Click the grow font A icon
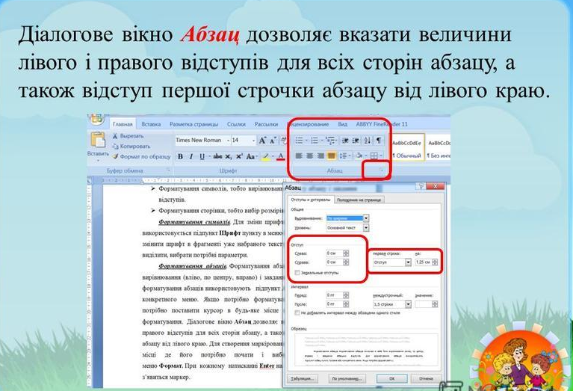This screenshot has height=391, width=573. point(262,141)
